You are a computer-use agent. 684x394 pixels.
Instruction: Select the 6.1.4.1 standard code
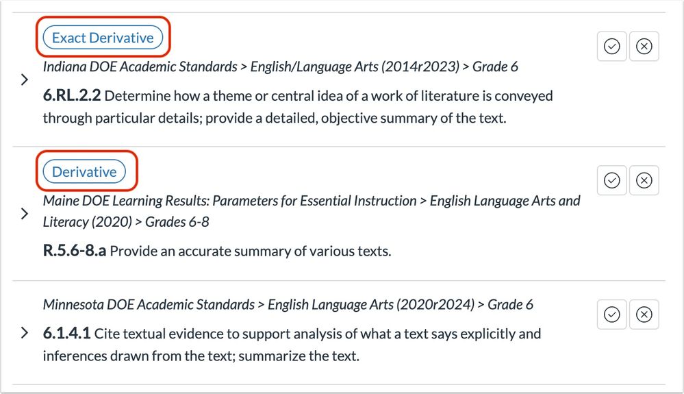tap(66, 333)
